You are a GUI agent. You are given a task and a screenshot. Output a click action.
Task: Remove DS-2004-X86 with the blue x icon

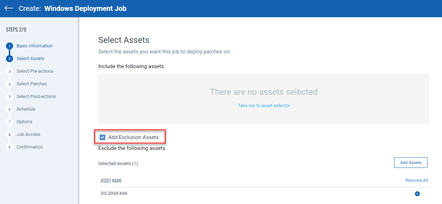(x=417, y=193)
